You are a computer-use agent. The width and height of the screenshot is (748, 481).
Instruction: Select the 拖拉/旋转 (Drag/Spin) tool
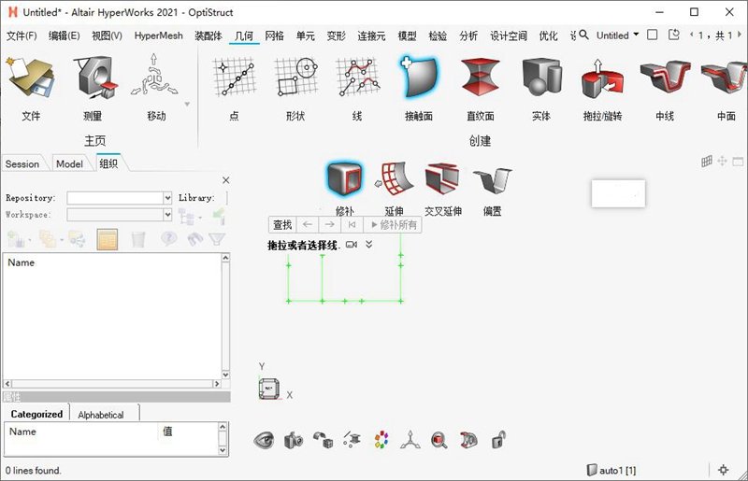pos(602,78)
